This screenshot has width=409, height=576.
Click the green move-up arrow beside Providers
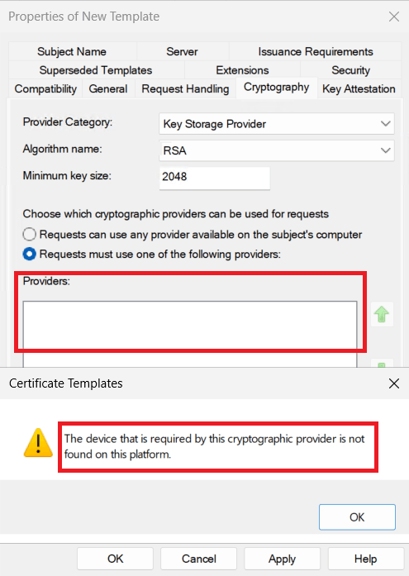tap(382, 315)
